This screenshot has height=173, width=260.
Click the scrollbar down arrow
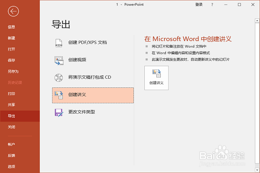coord(257,170)
